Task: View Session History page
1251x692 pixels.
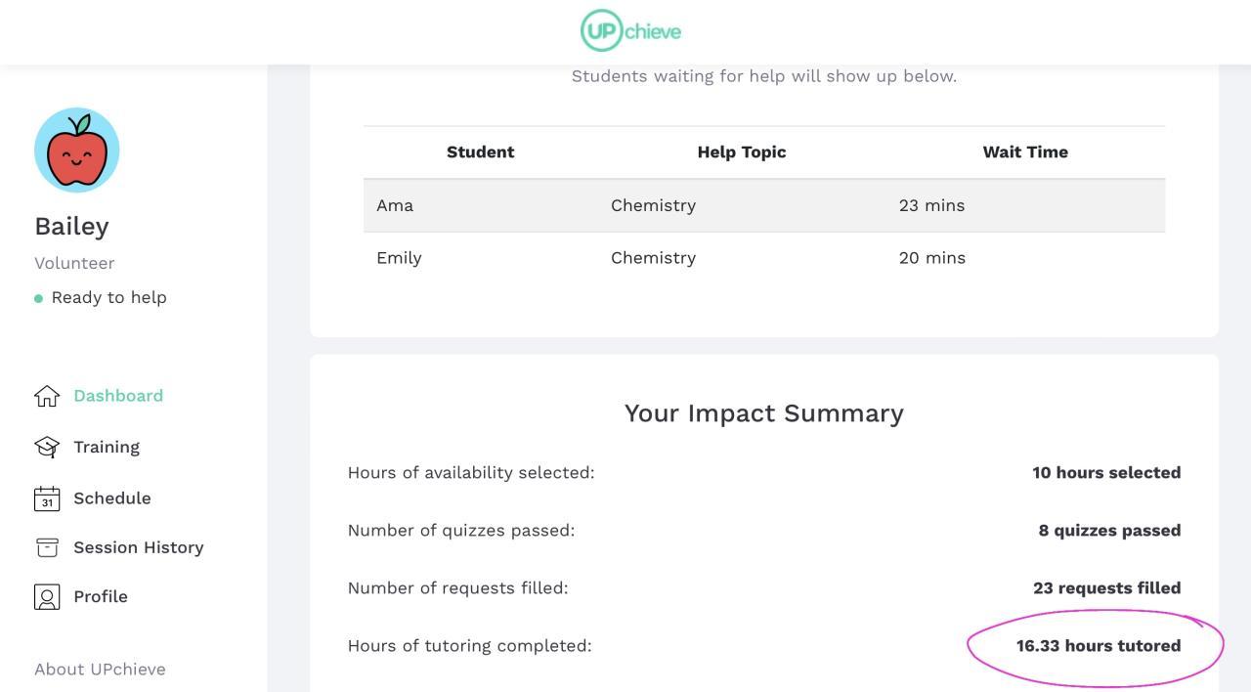Action: (x=139, y=547)
